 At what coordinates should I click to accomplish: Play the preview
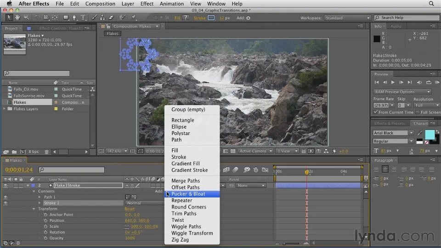point(393,82)
